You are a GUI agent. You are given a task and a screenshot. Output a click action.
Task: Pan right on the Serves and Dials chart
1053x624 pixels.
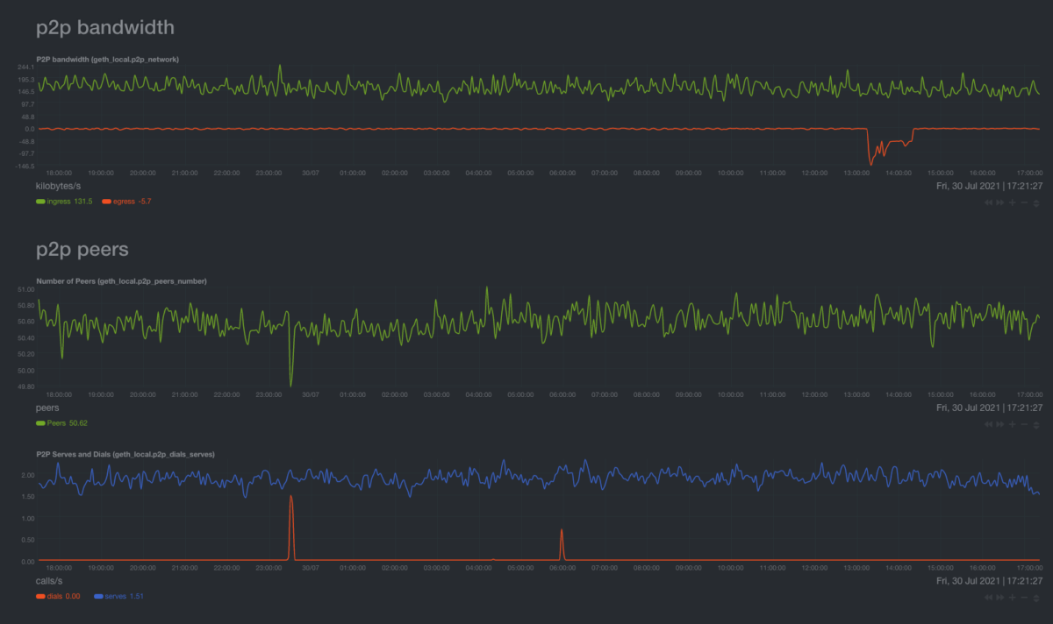point(999,596)
